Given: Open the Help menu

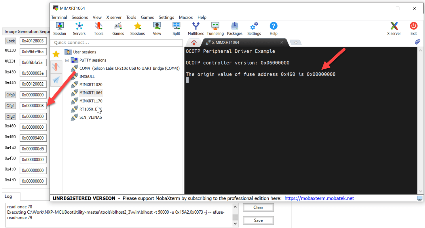Looking at the screenshot, I should [202, 17].
